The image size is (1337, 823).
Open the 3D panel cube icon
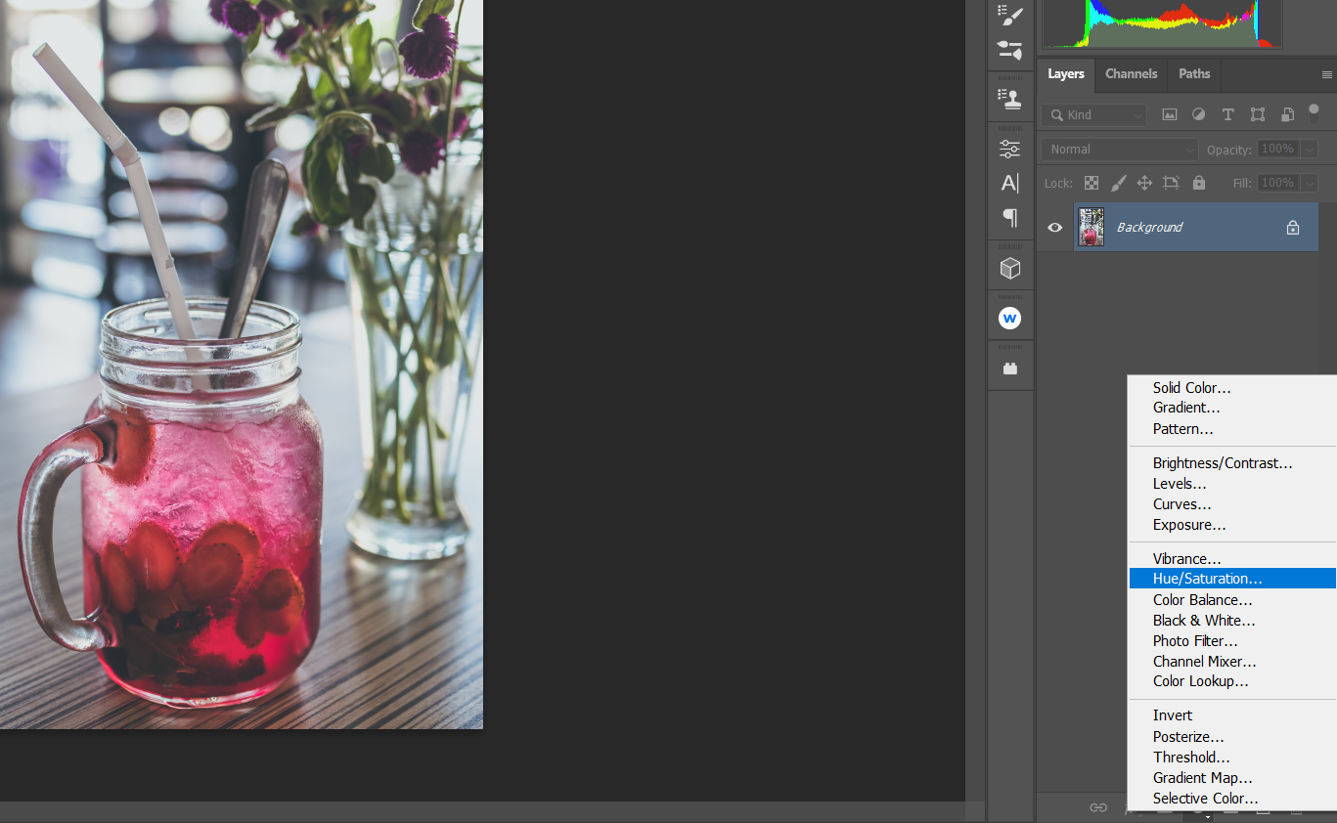(1010, 268)
